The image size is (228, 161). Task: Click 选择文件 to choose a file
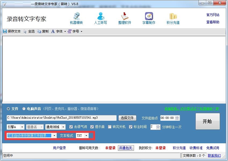[127, 118]
